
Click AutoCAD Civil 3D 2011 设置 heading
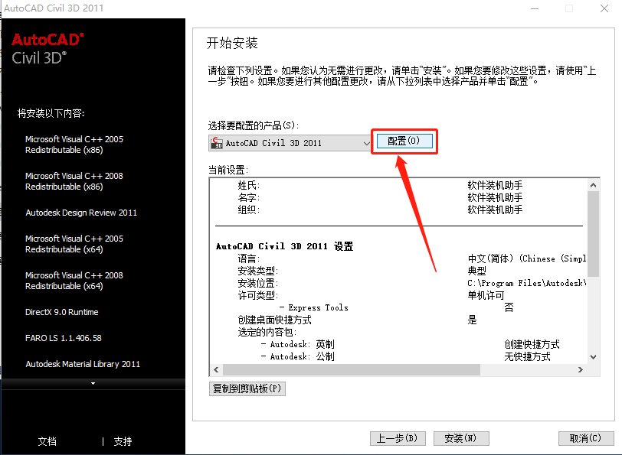point(284,247)
